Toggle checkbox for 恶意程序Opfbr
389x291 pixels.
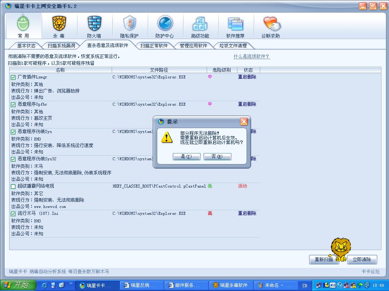click(13, 105)
